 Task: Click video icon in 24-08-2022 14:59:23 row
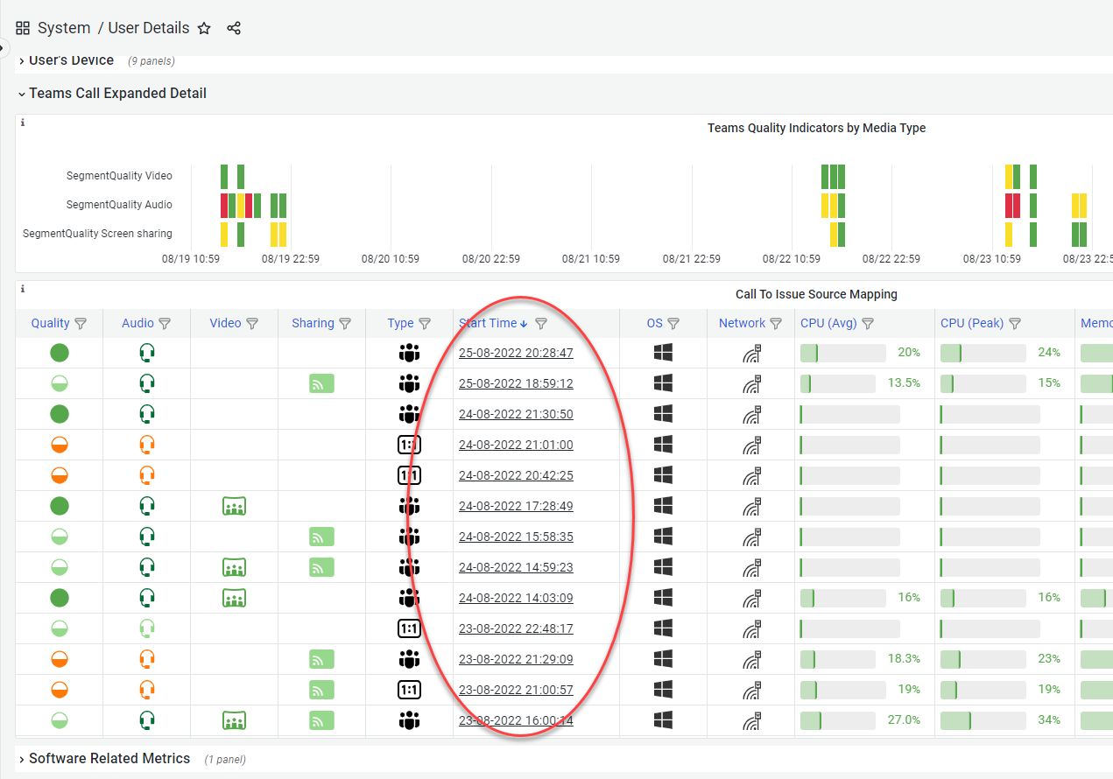(234, 567)
